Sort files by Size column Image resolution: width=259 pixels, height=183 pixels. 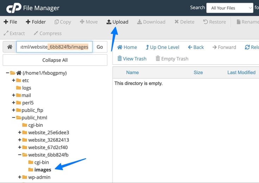pos(198,73)
